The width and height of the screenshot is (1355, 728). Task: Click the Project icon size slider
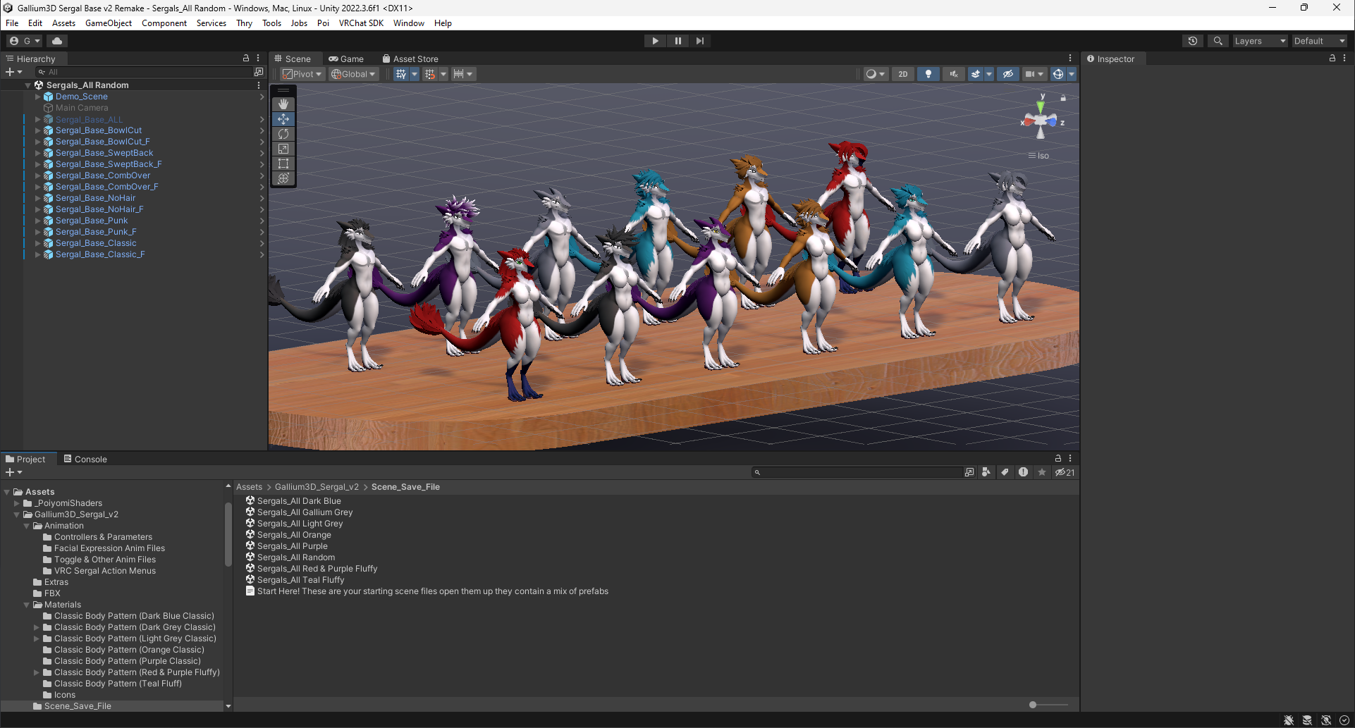pyautogui.click(x=1033, y=705)
